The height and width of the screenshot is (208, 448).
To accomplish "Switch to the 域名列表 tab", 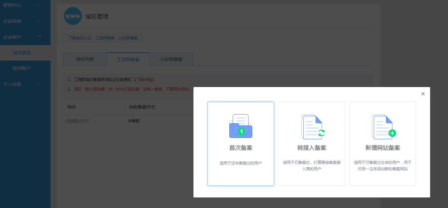I will 85,59.
